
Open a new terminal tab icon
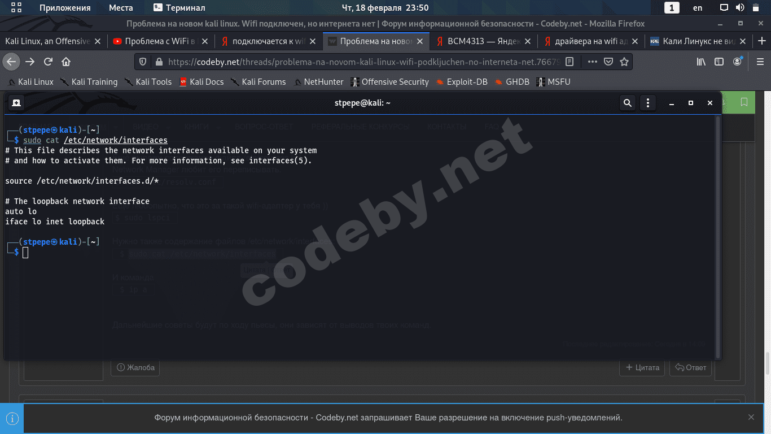(16, 103)
